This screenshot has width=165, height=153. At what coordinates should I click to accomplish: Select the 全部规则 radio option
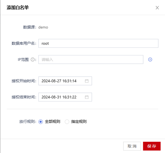pyautogui.click(x=41, y=122)
